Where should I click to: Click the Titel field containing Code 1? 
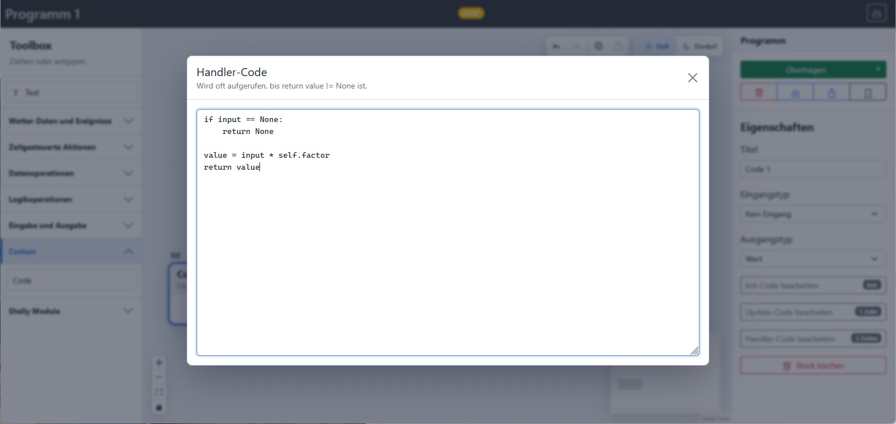pyautogui.click(x=813, y=169)
